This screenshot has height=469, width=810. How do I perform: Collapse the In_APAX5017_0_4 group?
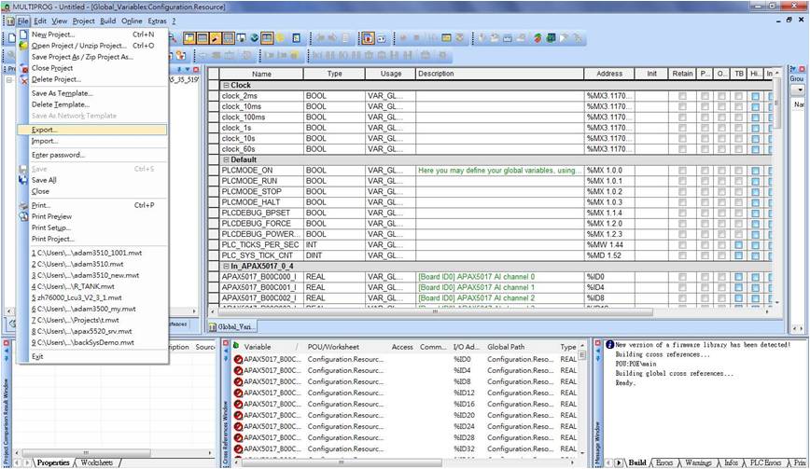225,266
